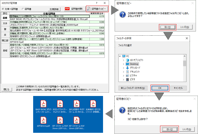The image size is (198, 134).
Task: Click OK in the フォルダーの参照 dialog
Action: pos(160,88)
